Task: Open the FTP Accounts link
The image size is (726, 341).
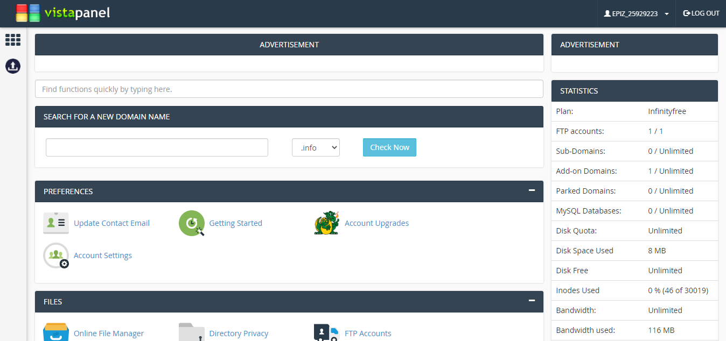Action: click(x=368, y=333)
